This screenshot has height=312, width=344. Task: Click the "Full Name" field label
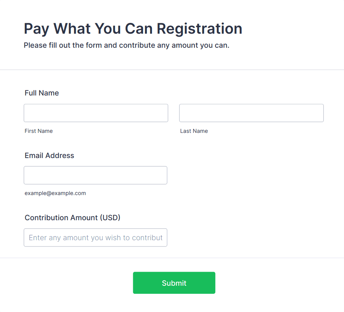tap(42, 93)
